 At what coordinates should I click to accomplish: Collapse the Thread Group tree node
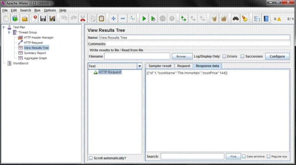point(9,32)
